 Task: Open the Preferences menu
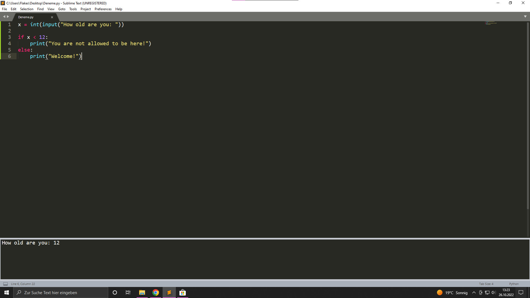click(103, 9)
